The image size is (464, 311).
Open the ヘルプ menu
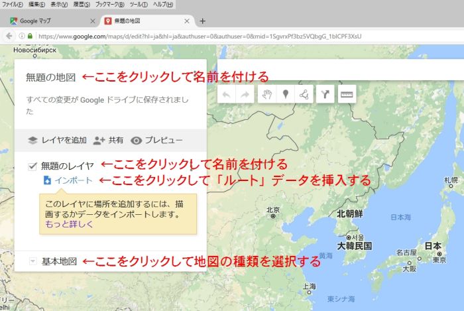(163, 5)
